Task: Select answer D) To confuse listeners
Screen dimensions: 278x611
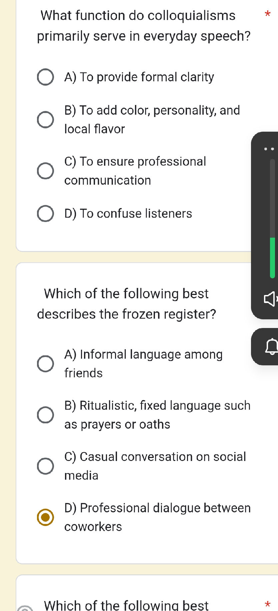Action: click(46, 213)
